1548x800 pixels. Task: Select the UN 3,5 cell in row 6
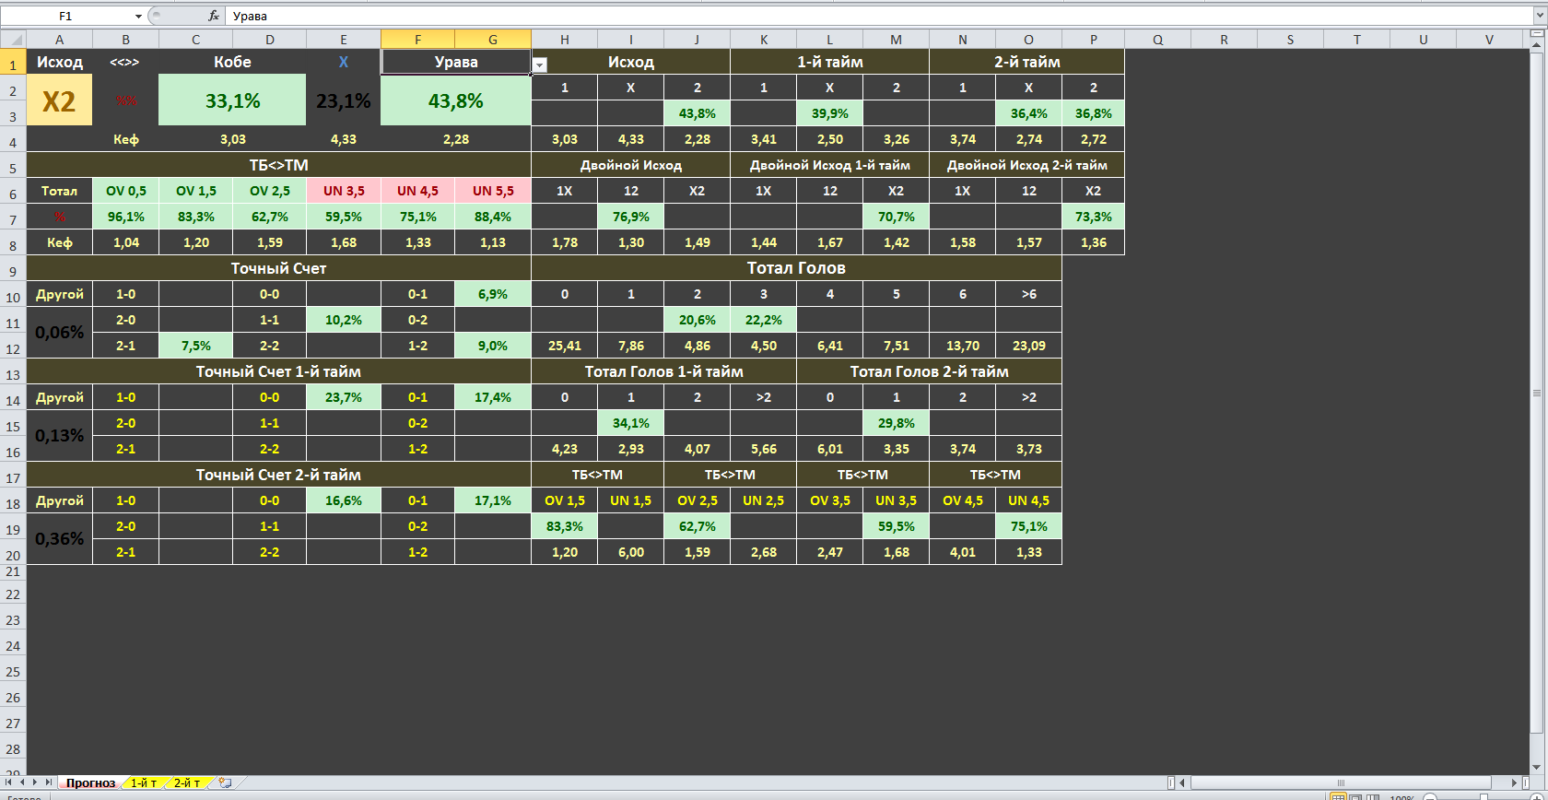(344, 191)
